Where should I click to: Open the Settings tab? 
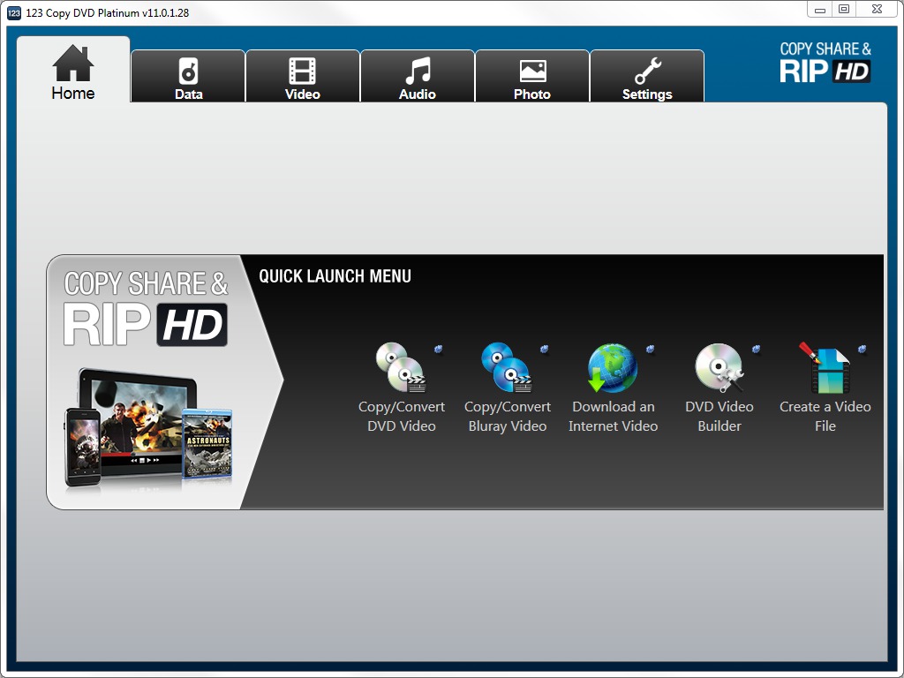tap(647, 76)
